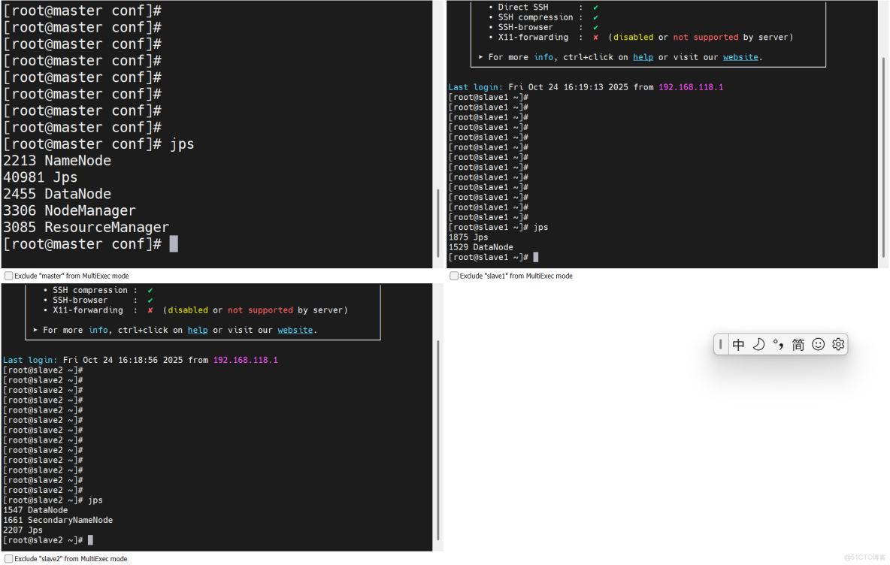Check Exclude "slave2" from MultiExec mode

tap(8, 559)
